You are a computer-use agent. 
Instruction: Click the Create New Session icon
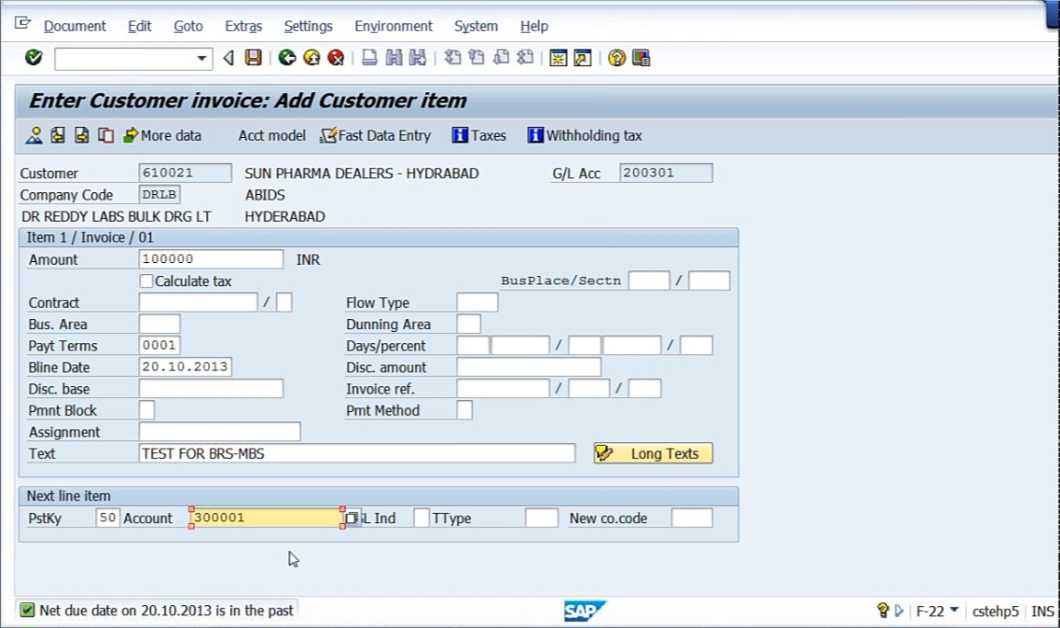pos(559,58)
